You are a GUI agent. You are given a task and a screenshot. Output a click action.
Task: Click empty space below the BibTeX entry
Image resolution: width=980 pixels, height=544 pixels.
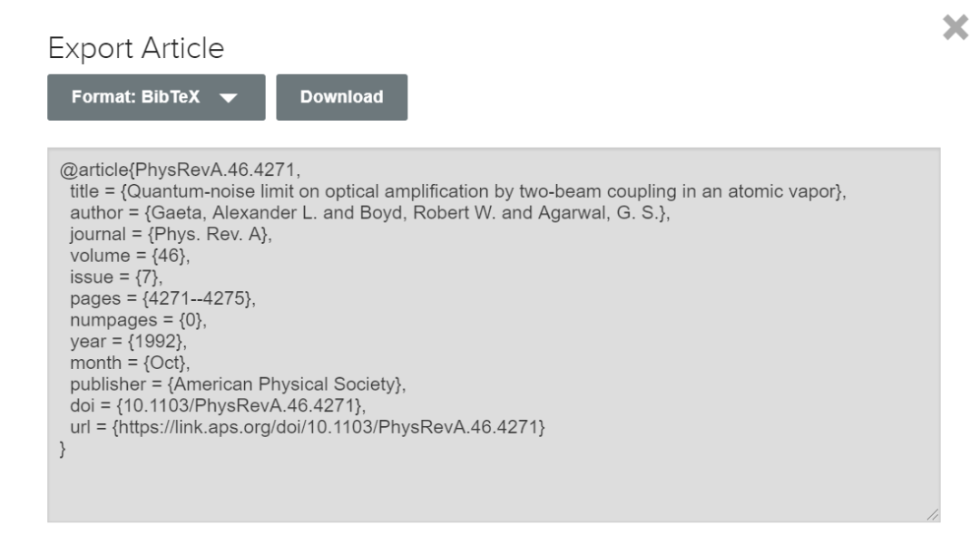tap(494, 489)
